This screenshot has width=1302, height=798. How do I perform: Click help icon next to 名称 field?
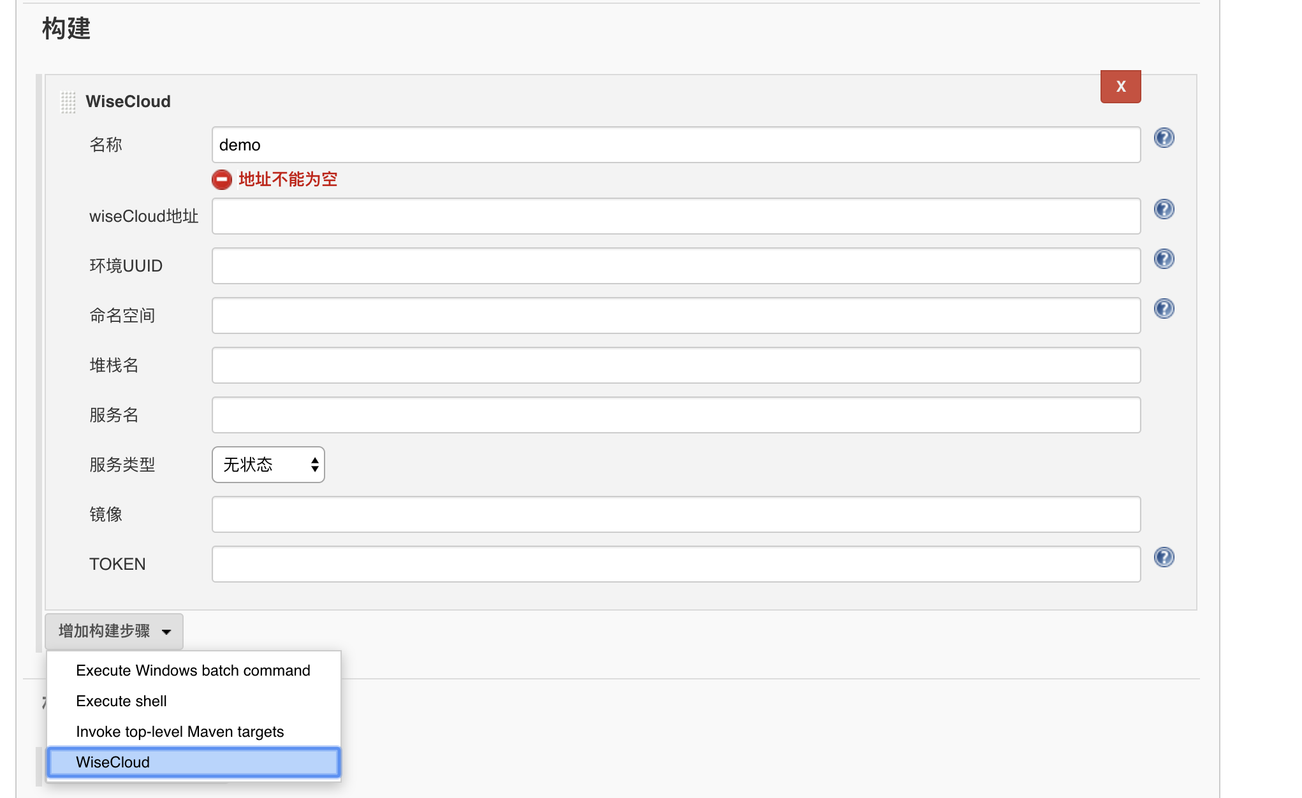coord(1164,138)
